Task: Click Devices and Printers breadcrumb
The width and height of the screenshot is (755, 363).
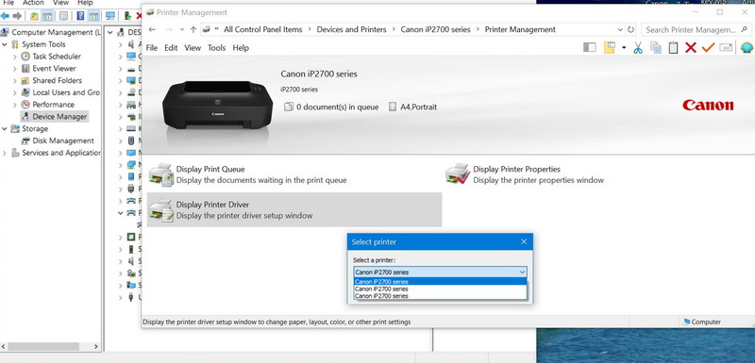Action: pos(351,29)
